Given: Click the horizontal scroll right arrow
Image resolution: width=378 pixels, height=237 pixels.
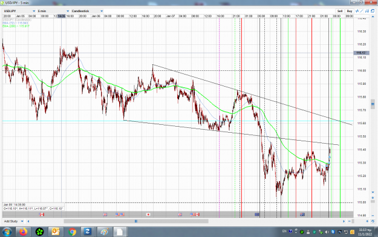Looking at the screenshot, I should 344,221.
